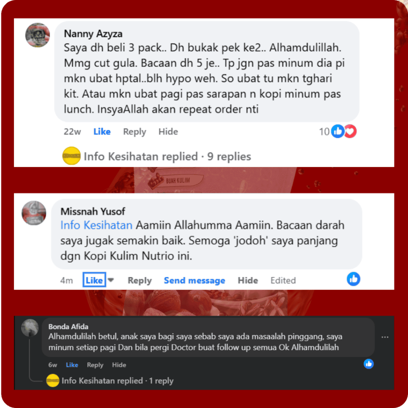
Task: Click Missnah Yusof's profile avatar
Action: pyautogui.click(x=34, y=213)
